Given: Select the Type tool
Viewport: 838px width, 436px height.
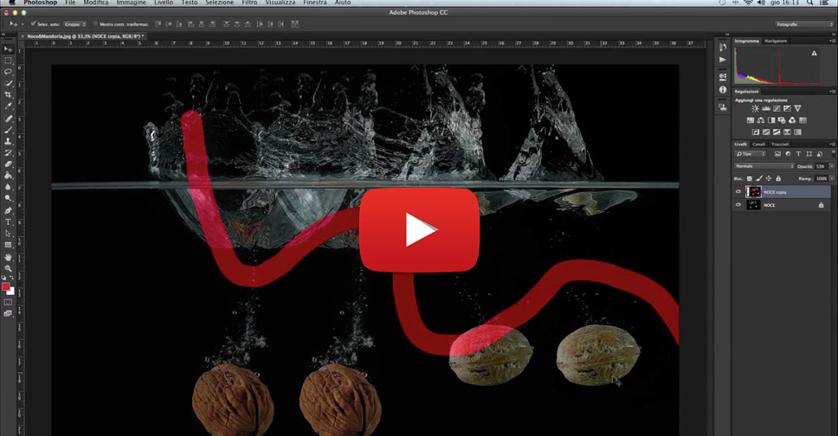Looking at the screenshot, I should [8, 222].
